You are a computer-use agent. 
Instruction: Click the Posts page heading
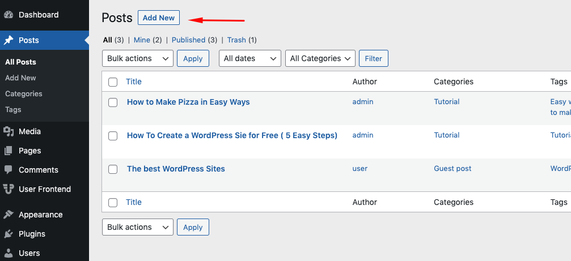pyautogui.click(x=117, y=18)
